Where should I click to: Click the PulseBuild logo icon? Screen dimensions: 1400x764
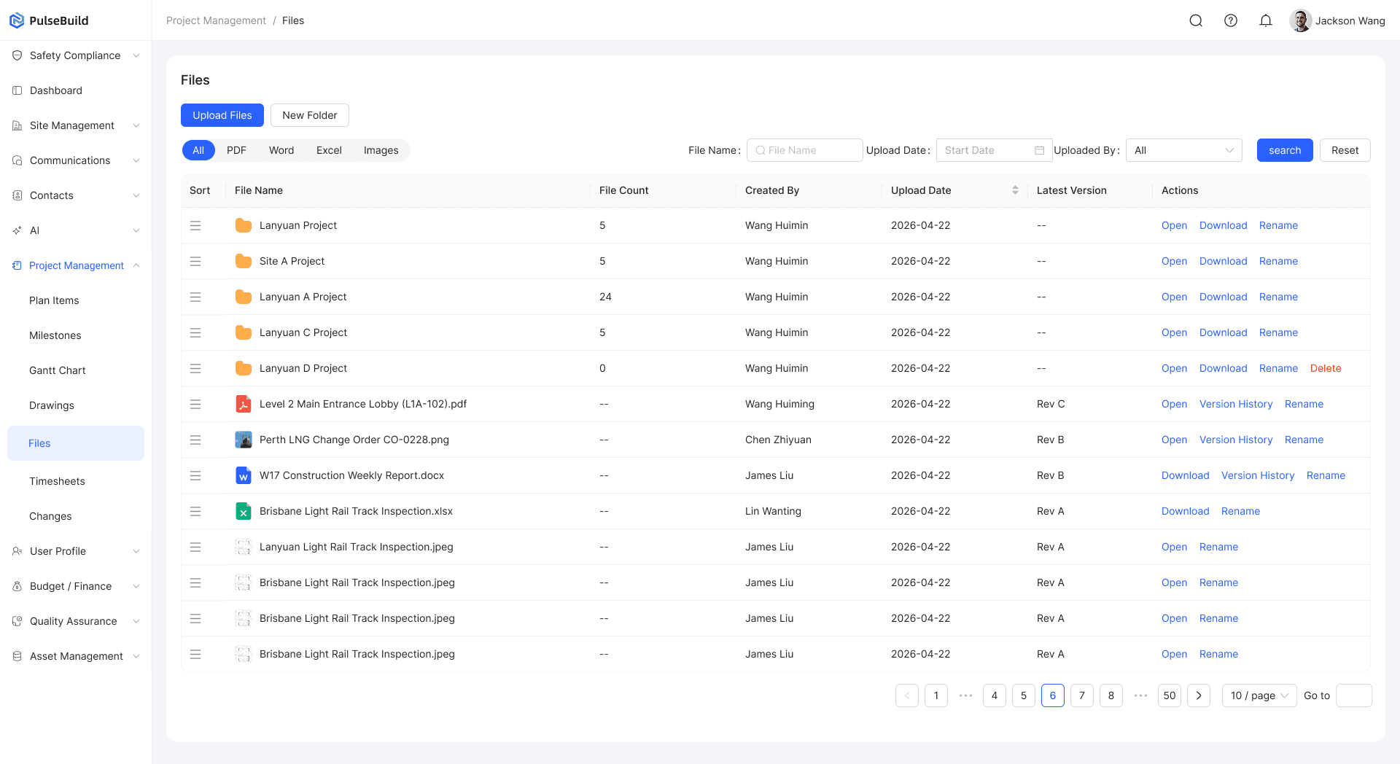pos(17,20)
